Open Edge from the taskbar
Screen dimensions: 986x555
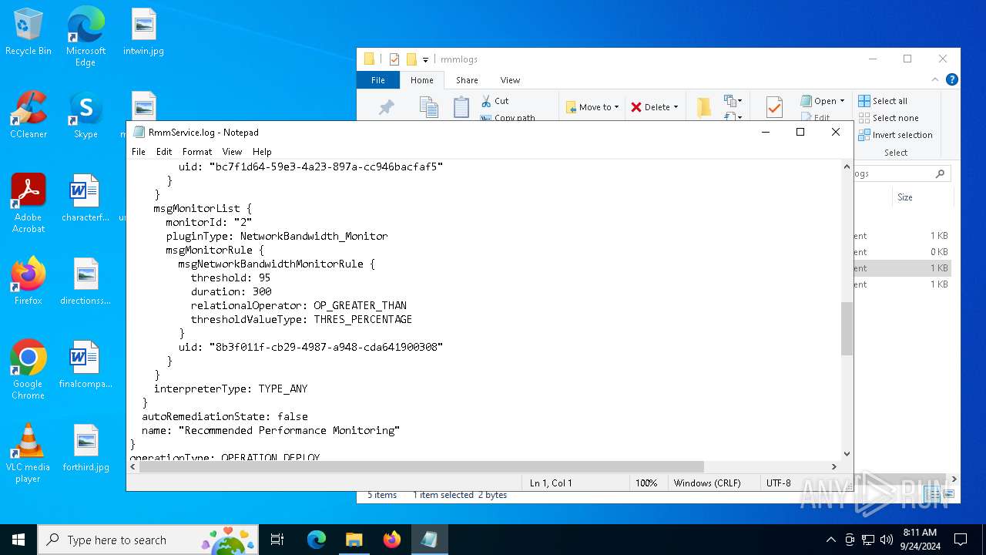point(317,540)
